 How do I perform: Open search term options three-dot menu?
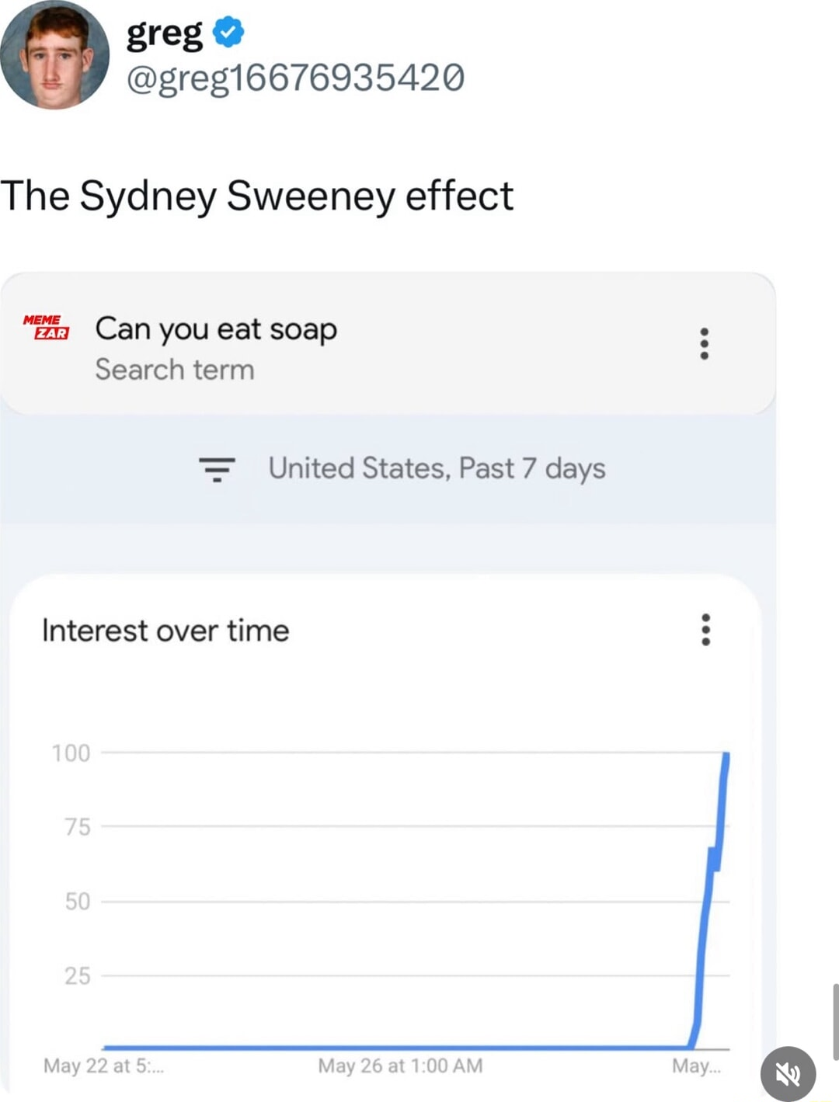coord(704,343)
